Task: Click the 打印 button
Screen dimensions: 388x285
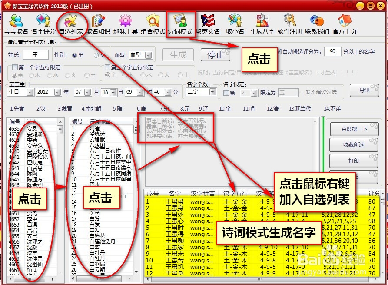Action: [x=354, y=161]
